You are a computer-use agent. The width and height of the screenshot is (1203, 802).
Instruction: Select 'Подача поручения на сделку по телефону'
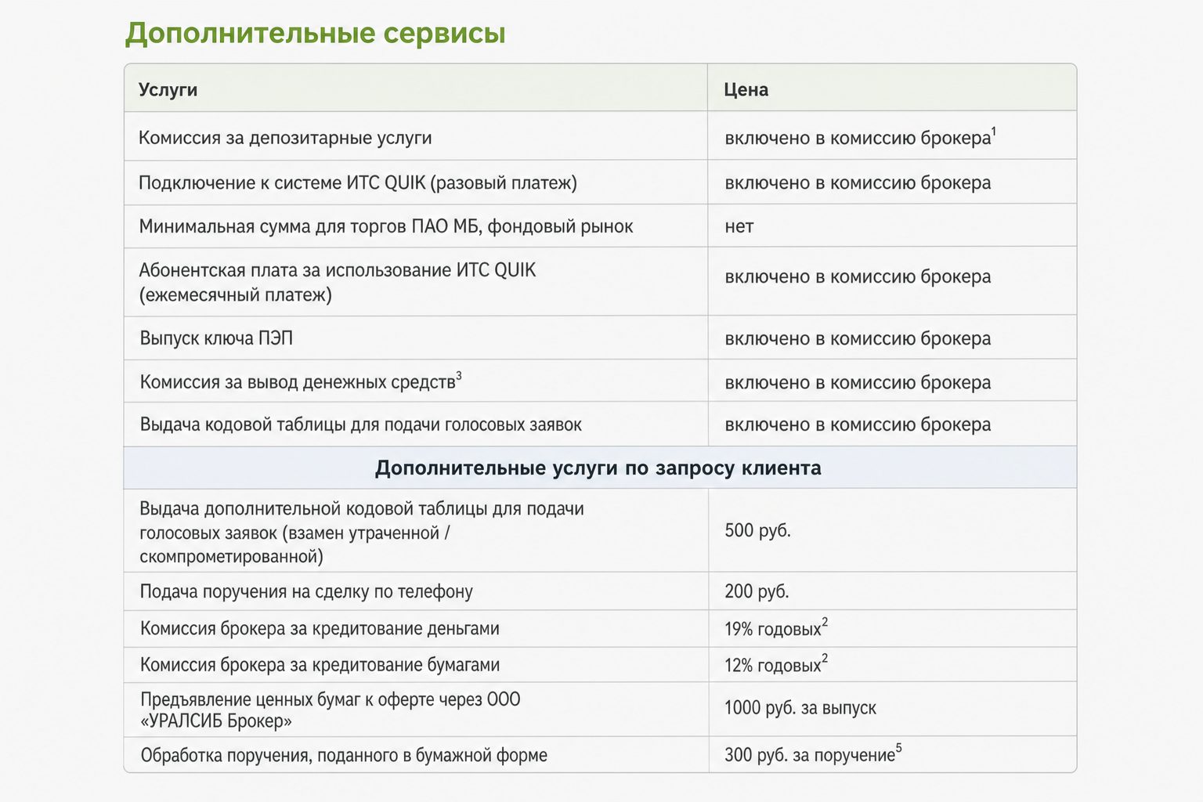(x=306, y=591)
